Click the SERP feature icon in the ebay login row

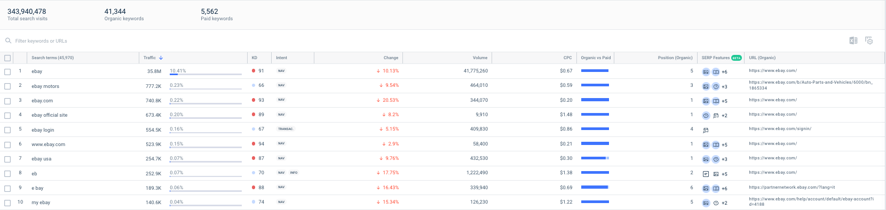[x=706, y=130]
